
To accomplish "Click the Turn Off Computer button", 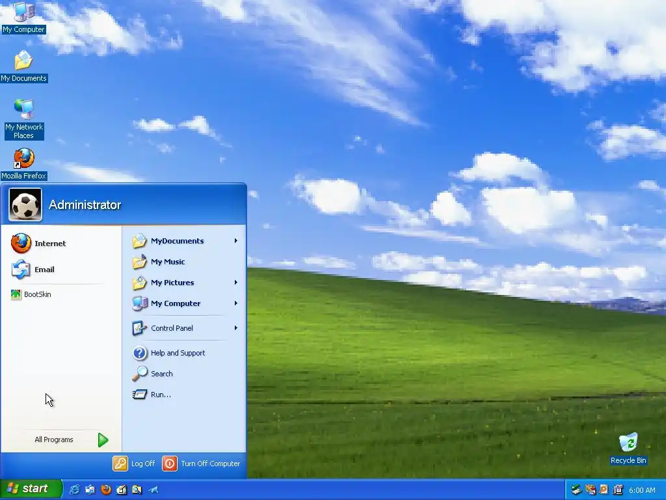I will coord(202,464).
